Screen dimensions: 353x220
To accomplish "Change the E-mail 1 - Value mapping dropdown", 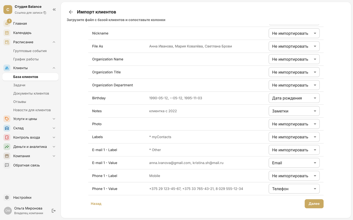I will (x=294, y=163).
